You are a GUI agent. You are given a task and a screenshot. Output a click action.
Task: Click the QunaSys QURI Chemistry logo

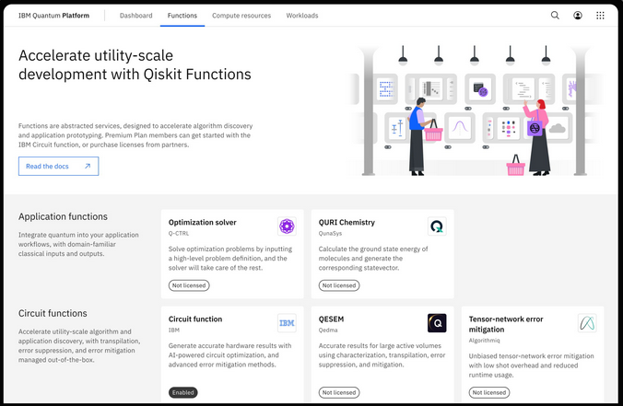(x=437, y=226)
